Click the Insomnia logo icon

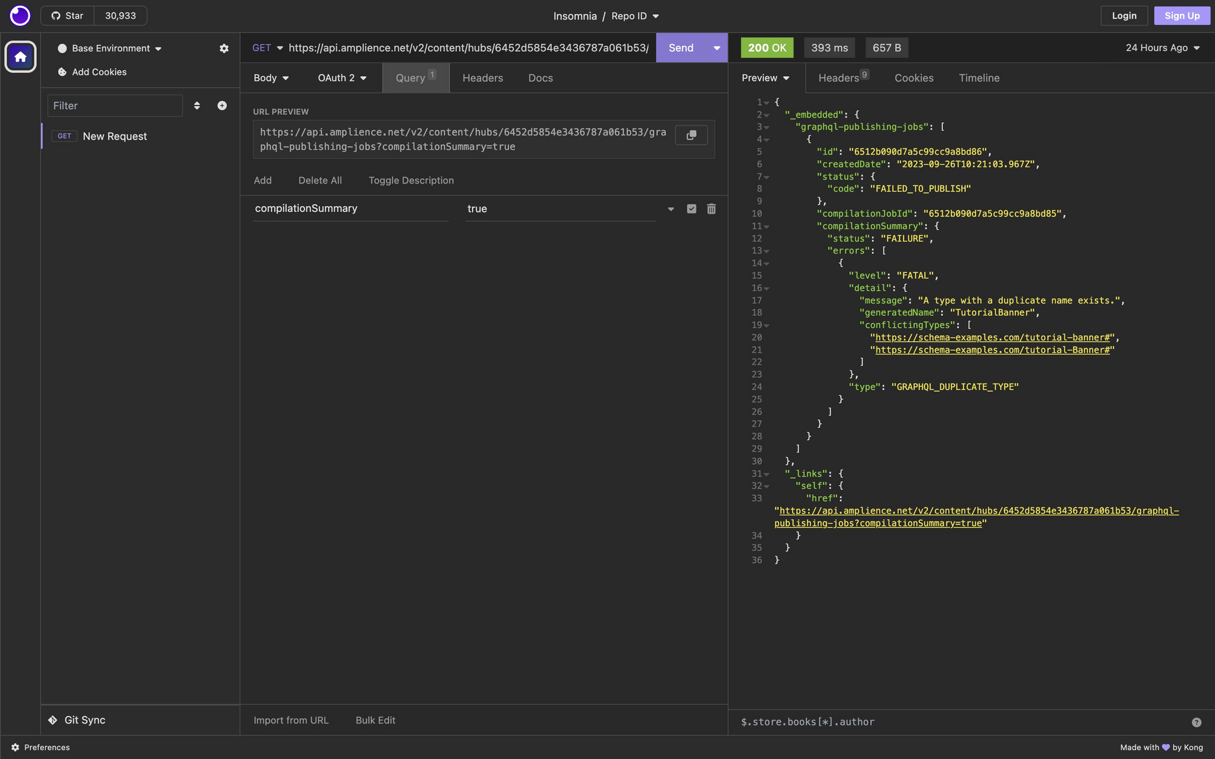pos(20,16)
